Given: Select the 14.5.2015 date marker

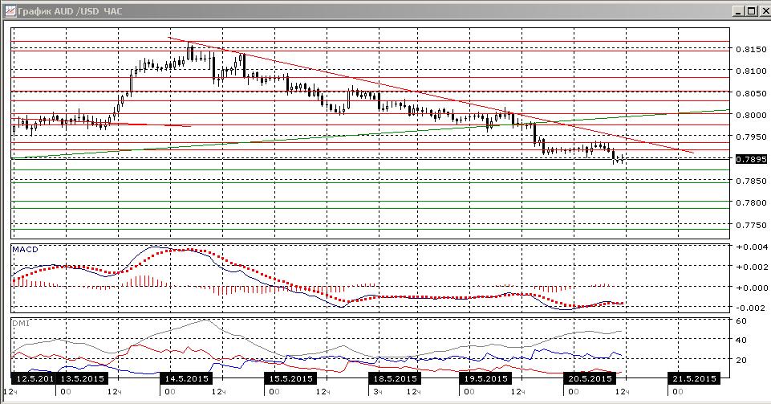Looking at the screenshot, I should (x=186, y=378).
